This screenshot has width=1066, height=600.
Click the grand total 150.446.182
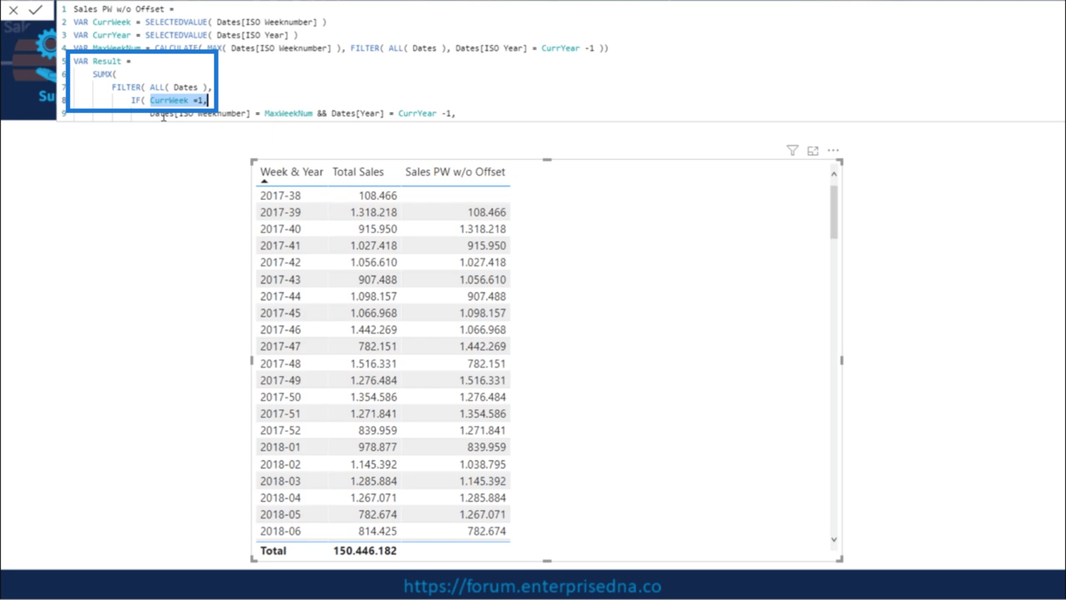click(365, 550)
